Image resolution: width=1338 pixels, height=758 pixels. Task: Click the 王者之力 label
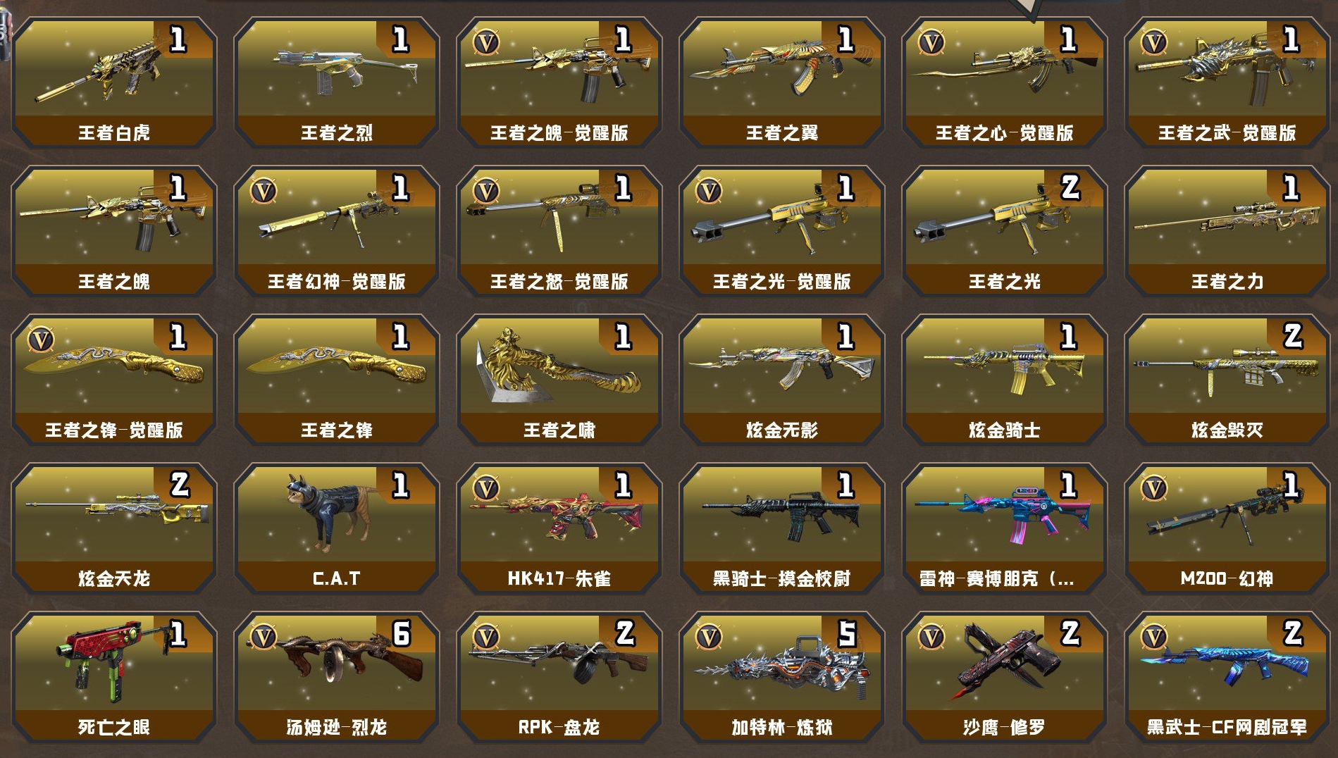1227,282
